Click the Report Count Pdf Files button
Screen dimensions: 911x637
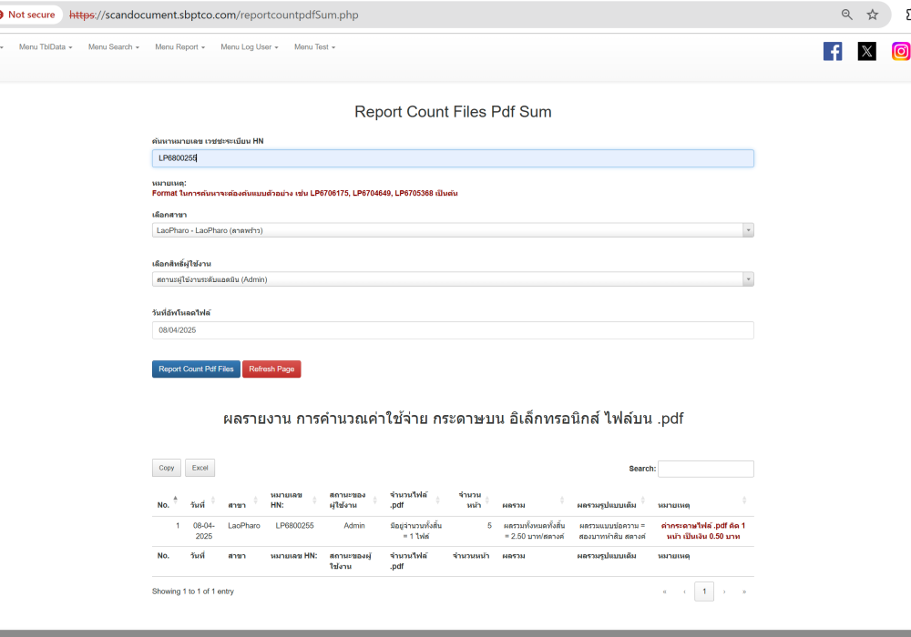click(196, 369)
